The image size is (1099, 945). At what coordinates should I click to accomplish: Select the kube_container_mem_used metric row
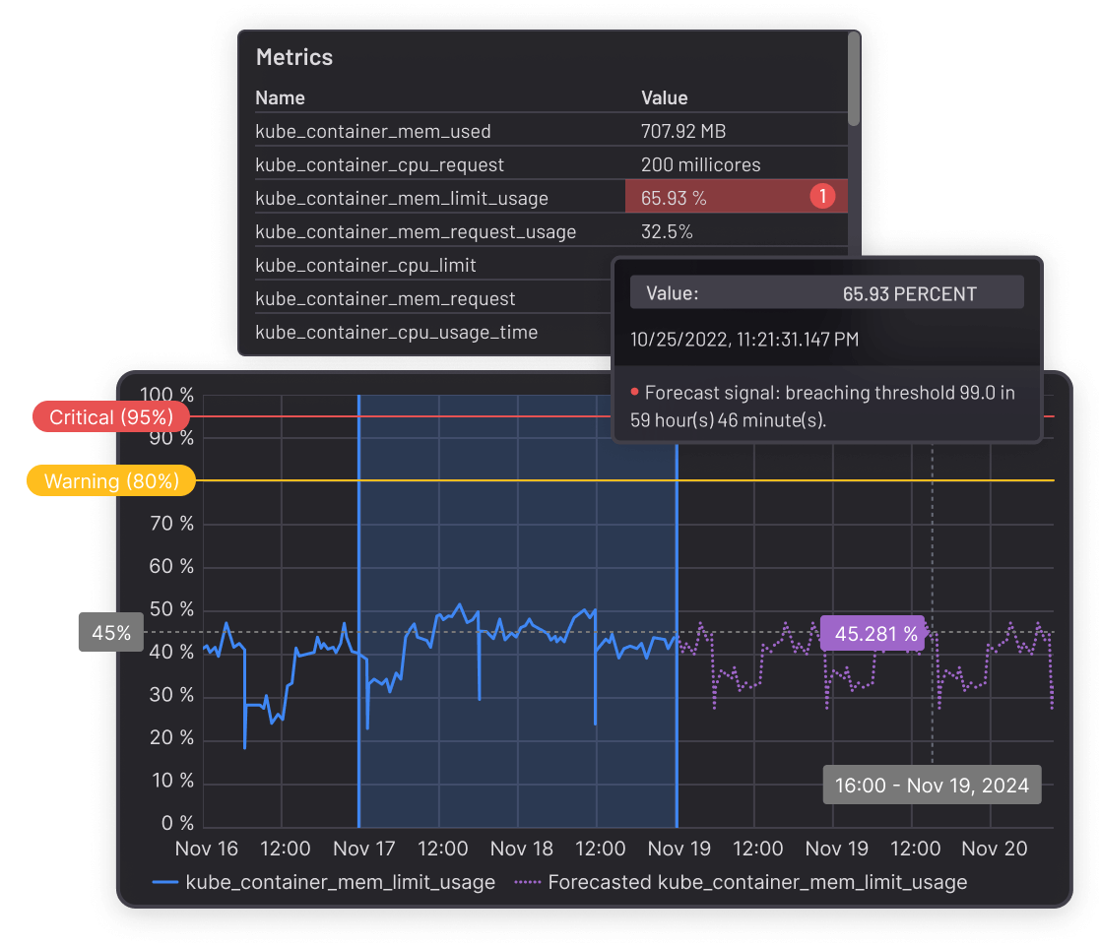click(372, 131)
